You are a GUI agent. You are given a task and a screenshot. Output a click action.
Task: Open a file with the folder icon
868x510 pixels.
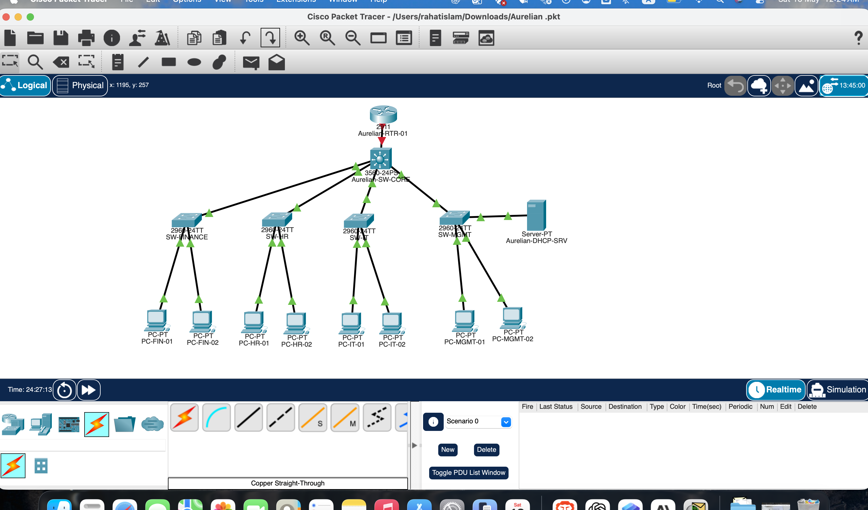(35, 38)
